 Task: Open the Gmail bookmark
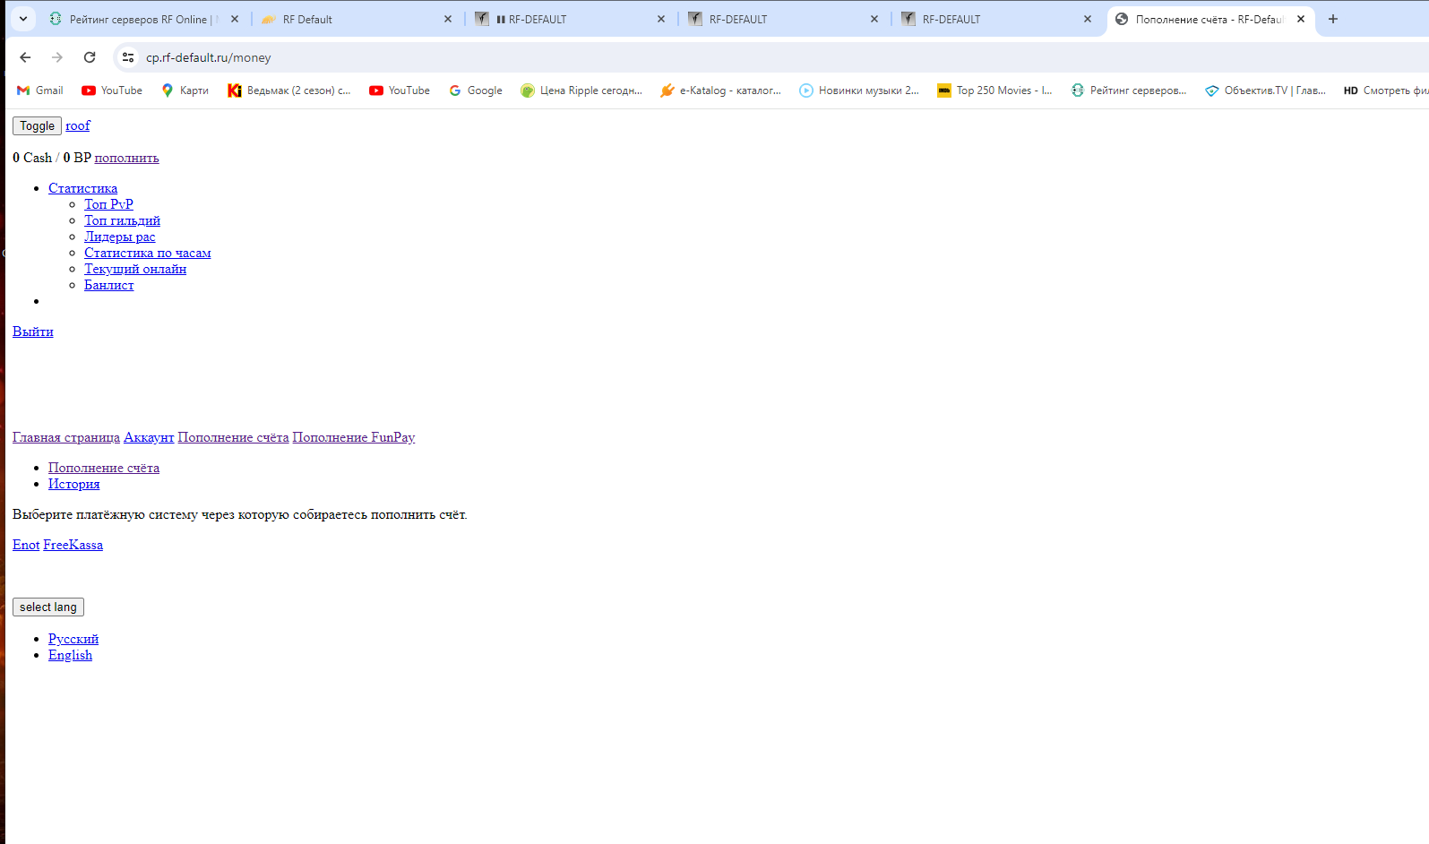(40, 90)
